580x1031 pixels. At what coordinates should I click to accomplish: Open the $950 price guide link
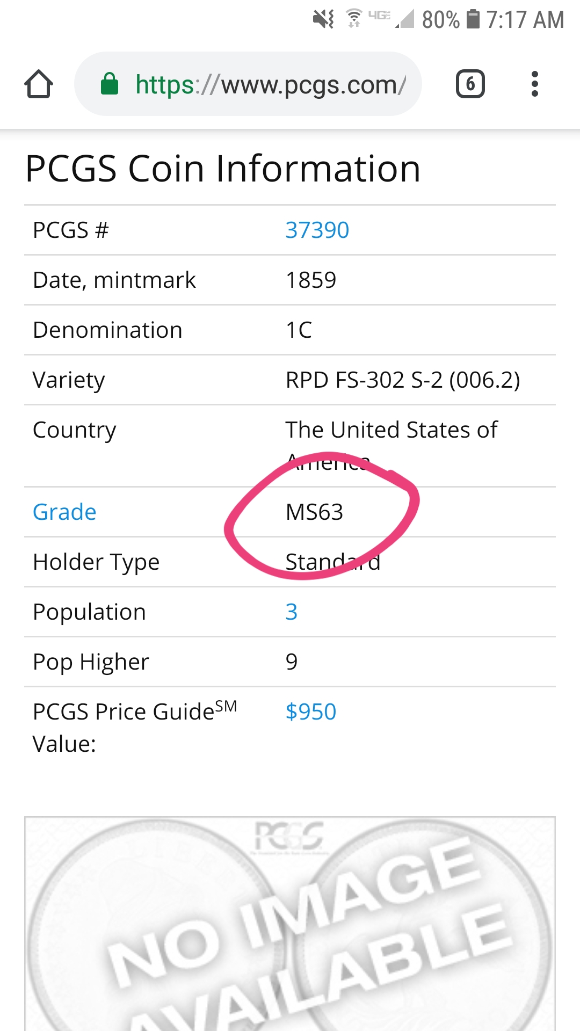click(311, 711)
